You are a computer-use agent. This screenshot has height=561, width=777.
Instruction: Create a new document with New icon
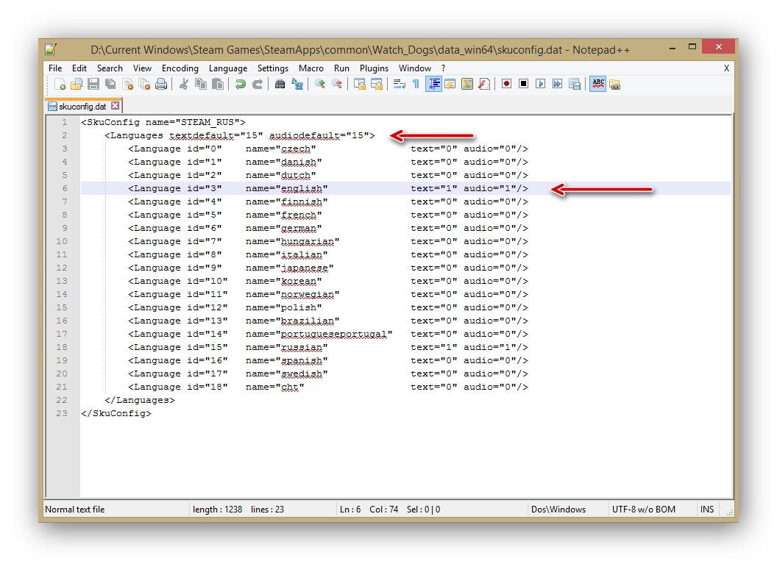coord(60,85)
